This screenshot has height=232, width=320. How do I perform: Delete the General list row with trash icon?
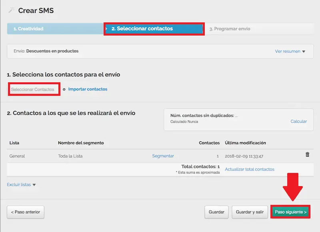click(x=307, y=155)
